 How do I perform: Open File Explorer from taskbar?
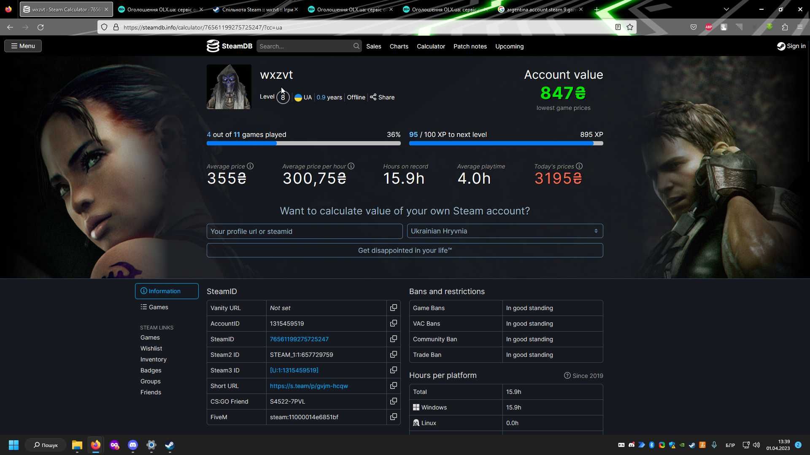click(77, 445)
